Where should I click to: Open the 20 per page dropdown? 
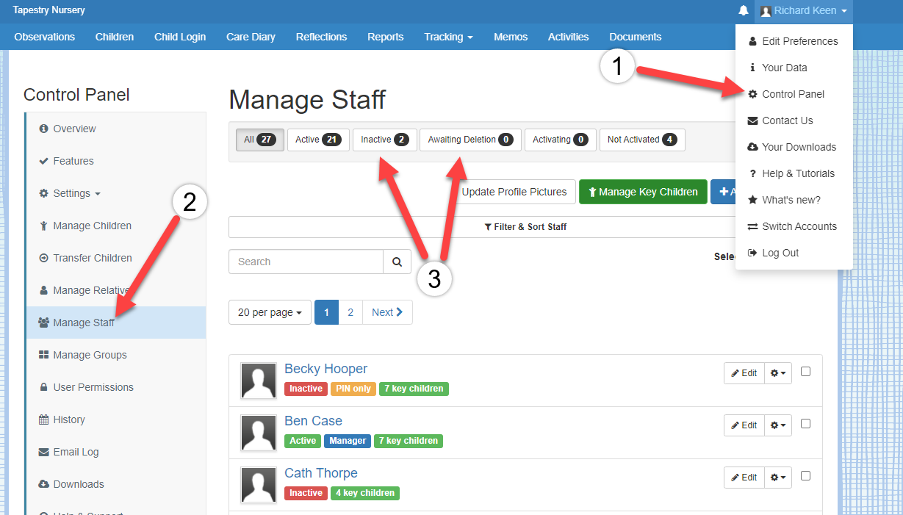270,312
